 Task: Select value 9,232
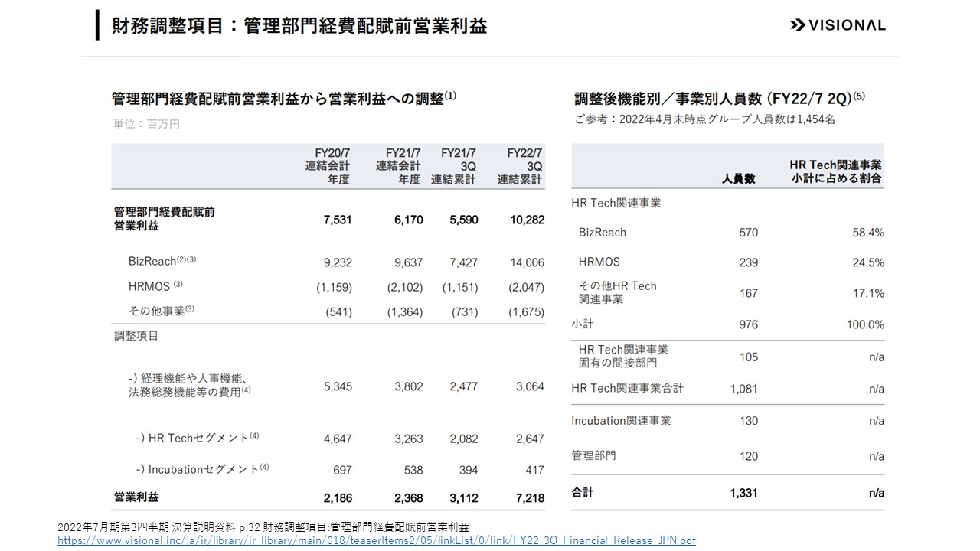[338, 262]
